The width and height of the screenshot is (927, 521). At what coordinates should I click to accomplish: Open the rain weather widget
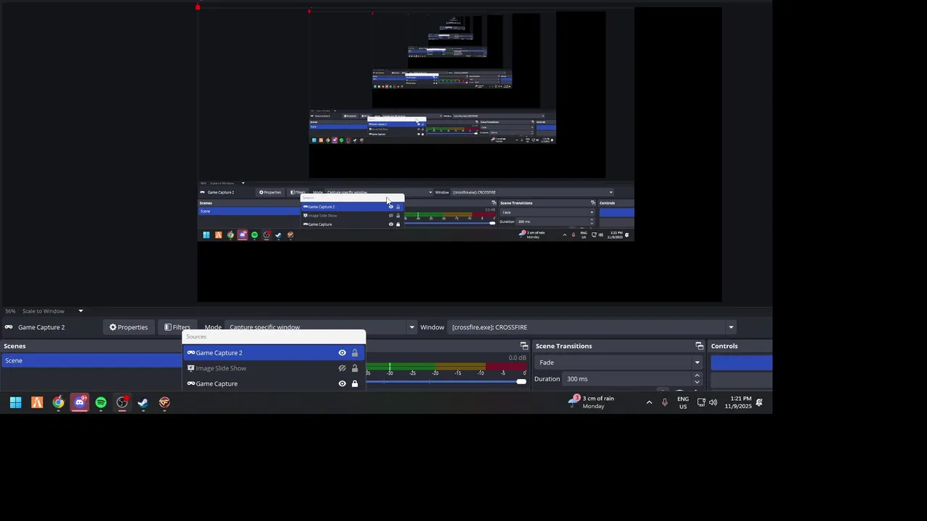pyautogui.click(x=591, y=402)
